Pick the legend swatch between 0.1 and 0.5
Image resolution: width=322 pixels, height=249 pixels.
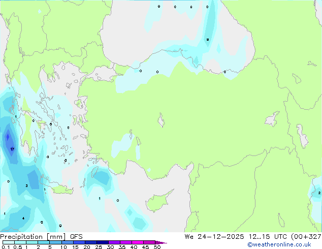(x=9, y=242)
